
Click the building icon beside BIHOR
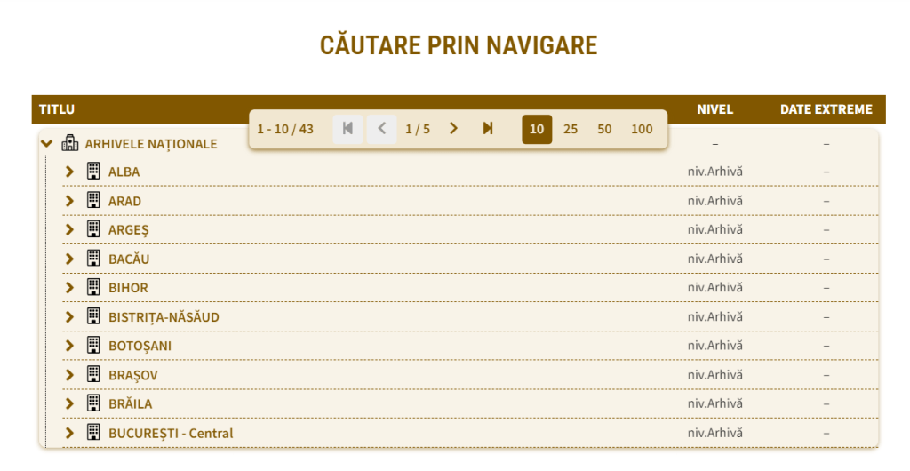pyautogui.click(x=92, y=287)
